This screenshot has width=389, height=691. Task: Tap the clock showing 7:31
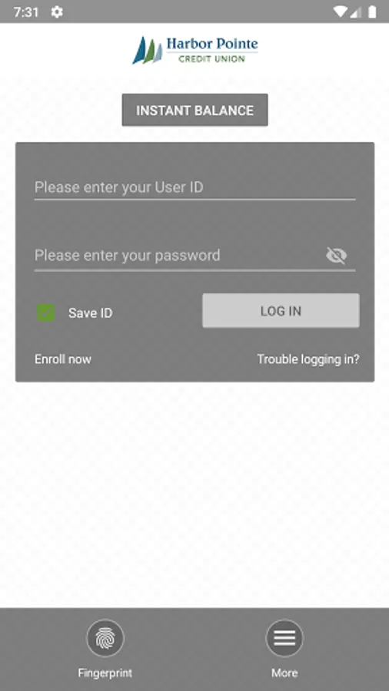pyautogui.click(x=26, y=12)
